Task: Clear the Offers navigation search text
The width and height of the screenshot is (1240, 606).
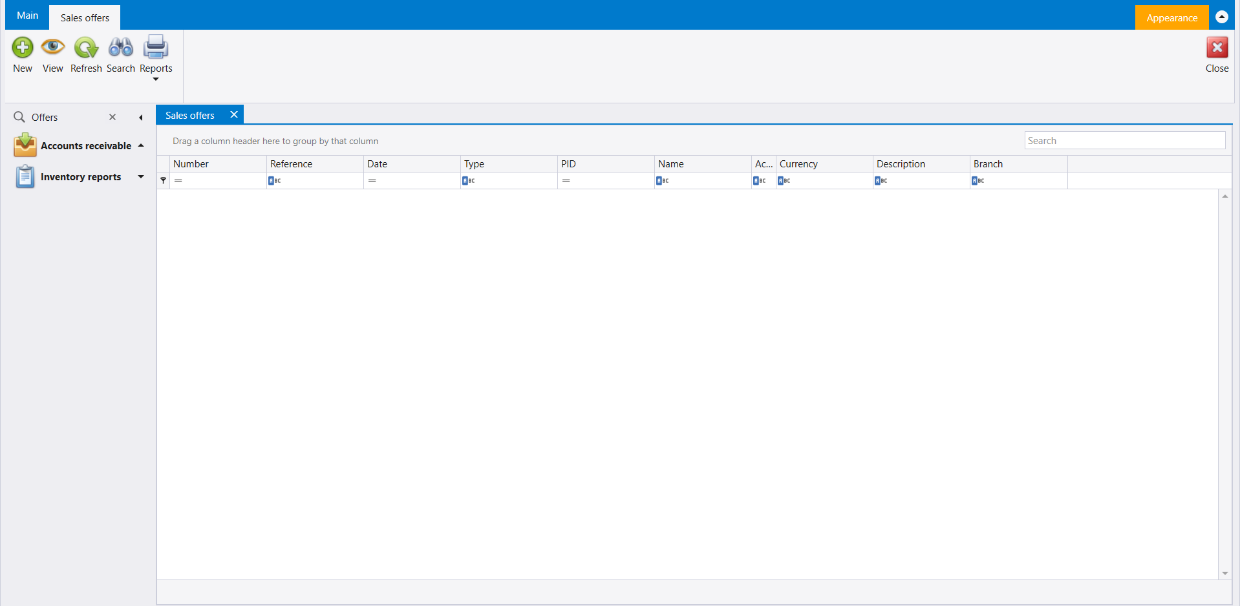Action: [112, 117]
